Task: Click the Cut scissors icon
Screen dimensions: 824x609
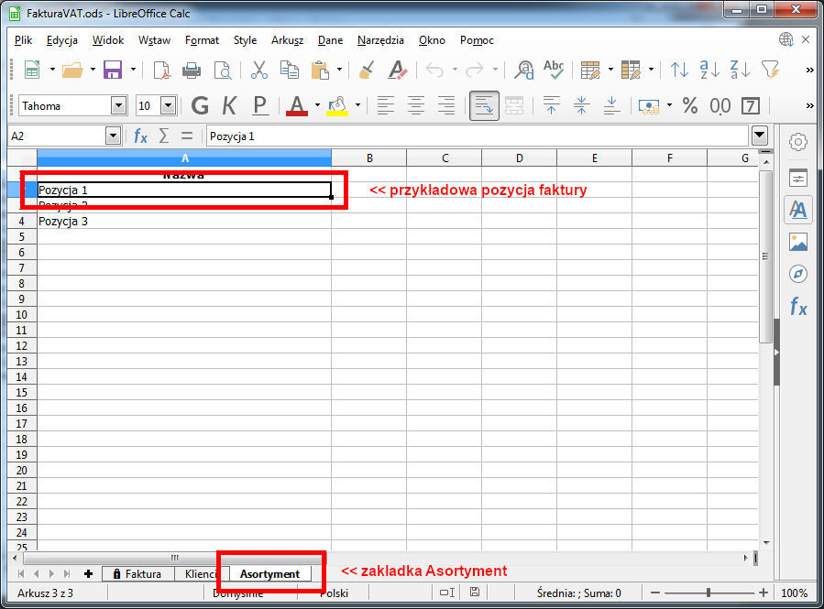Action: (258, 70)
